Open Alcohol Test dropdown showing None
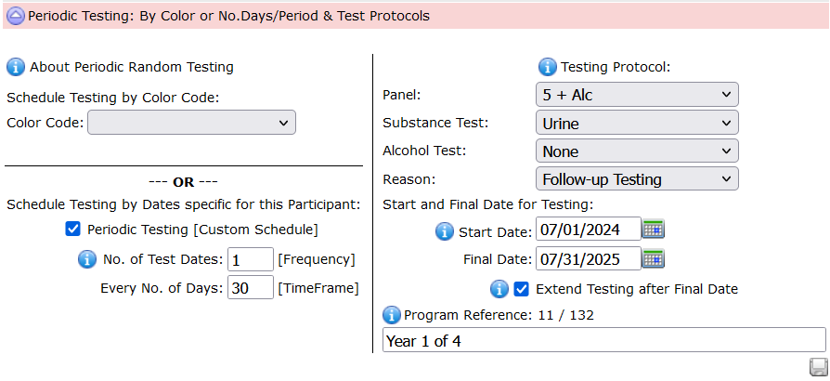 pos(637,151)
